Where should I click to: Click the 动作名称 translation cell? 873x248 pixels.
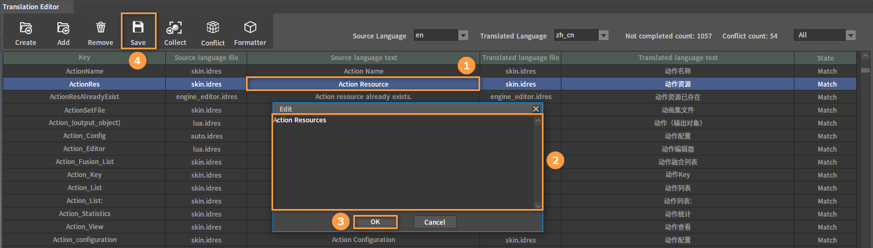click(x=678, y=71)
